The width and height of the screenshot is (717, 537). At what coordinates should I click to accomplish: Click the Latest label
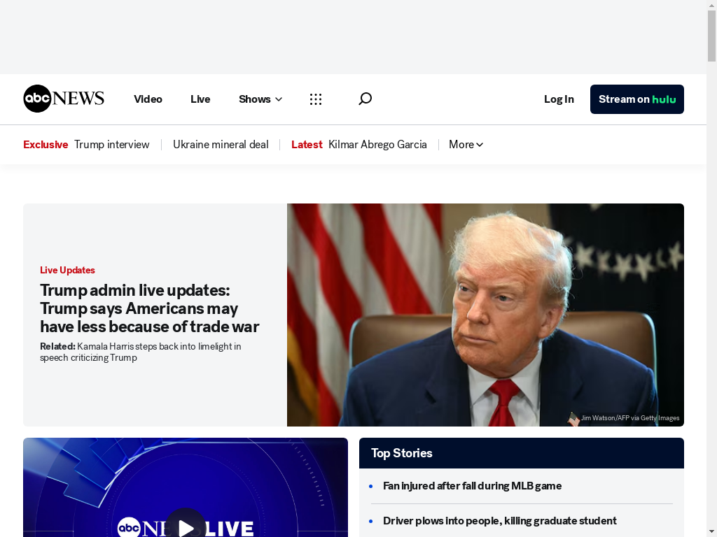tap(307, 144)
